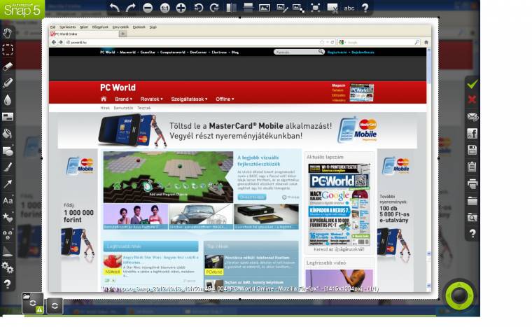Discard the capture with the red X
532x327 pixels.
(x=472, y=99)
